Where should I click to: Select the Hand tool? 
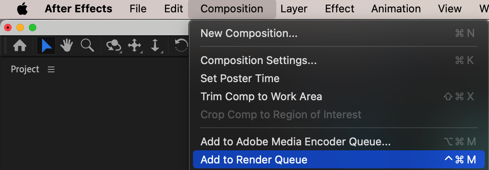point(66,46)
